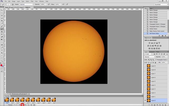Select the Brush tool in toolbox
The width and height of the screenshot is (169, 106).
click(2, 29)
